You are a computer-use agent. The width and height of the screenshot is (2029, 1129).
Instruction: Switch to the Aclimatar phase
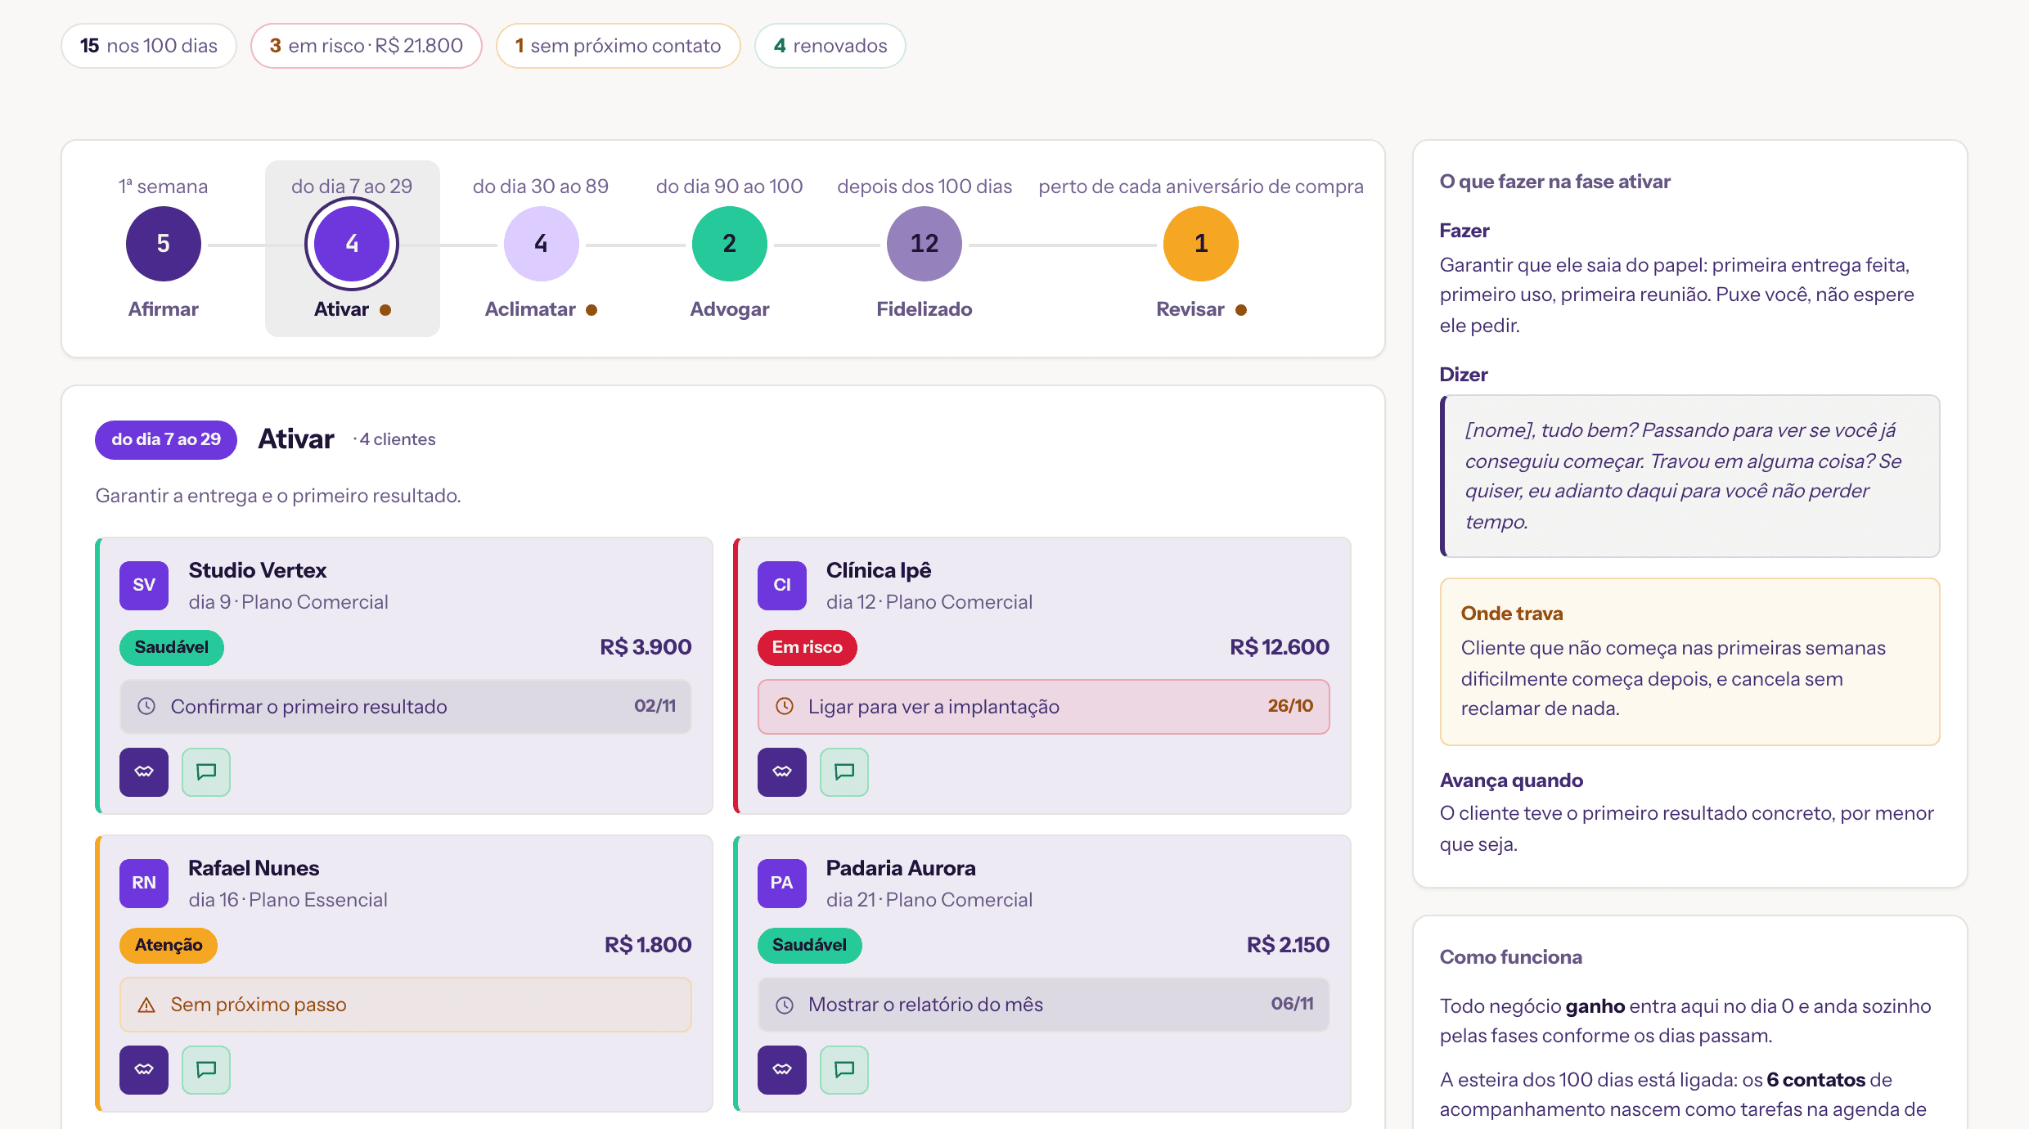click(541, 244)
